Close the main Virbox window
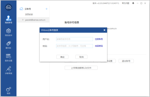Viewport: 150px width, 97px height. coord(145,3)
